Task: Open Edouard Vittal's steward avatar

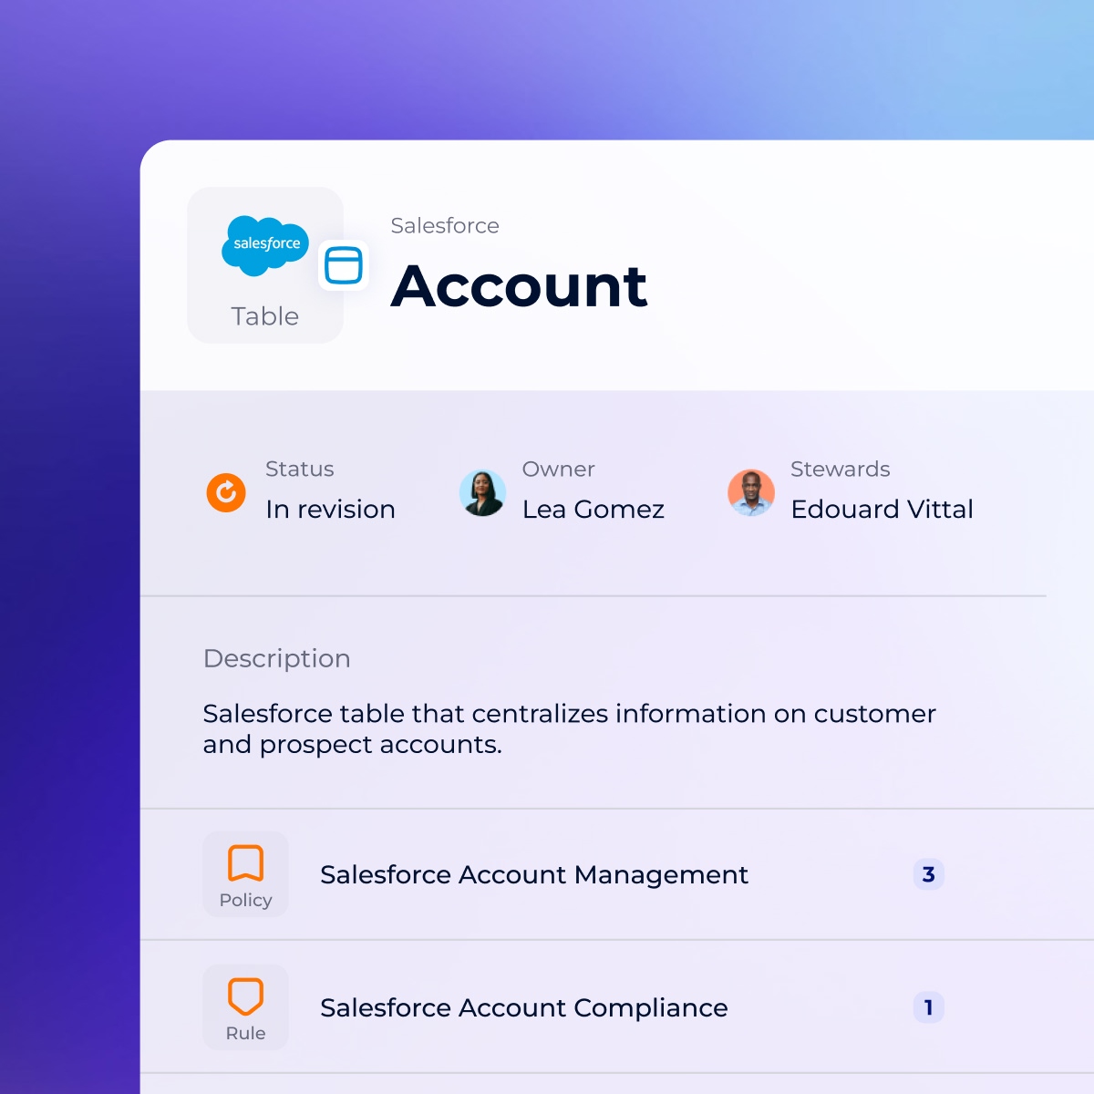Action: (x=750, y=492)
